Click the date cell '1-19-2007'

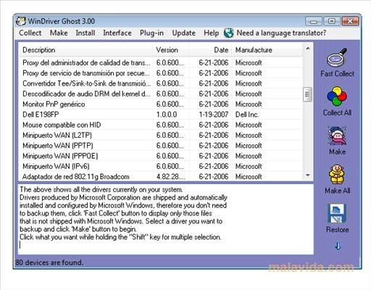pos(214,115)
